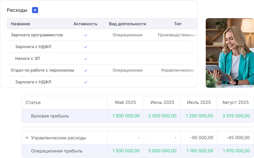Click the Вид деятельности column header
This screenshot has height=158, width=254.
point(127,24)
